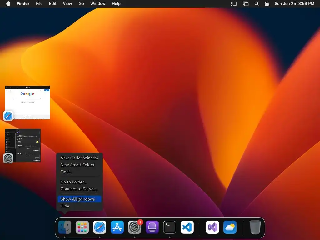
Task: Choose Connect to Server...
Action: (x=79, y=189)
